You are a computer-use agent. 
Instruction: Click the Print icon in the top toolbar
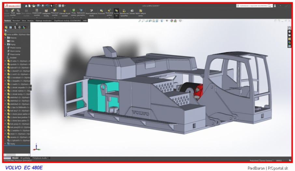click(43, 6)
